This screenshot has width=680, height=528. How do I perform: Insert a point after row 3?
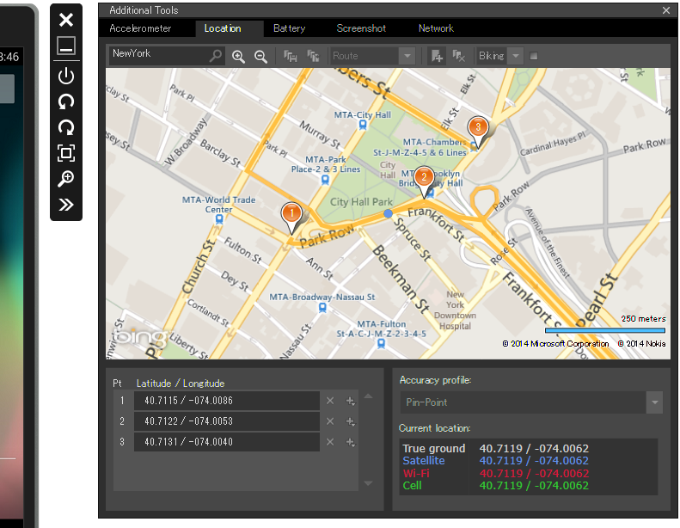pyautogui.click(x=351, y=442)
